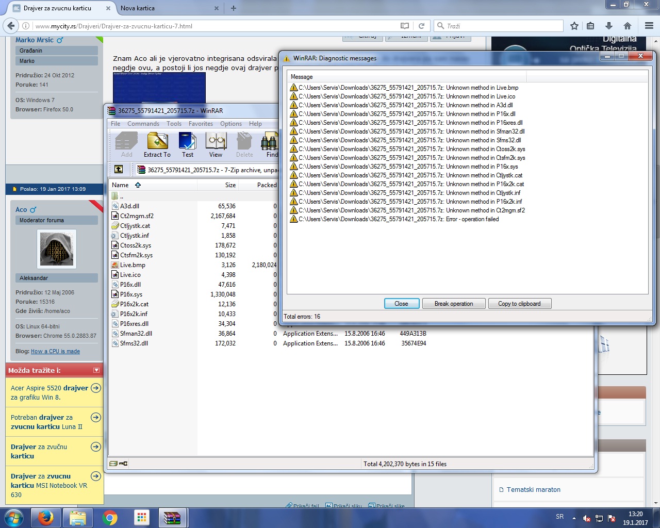Screen dimensions: 660x528
Task: Click the muted volume tray icon
Action: point(587,518)
